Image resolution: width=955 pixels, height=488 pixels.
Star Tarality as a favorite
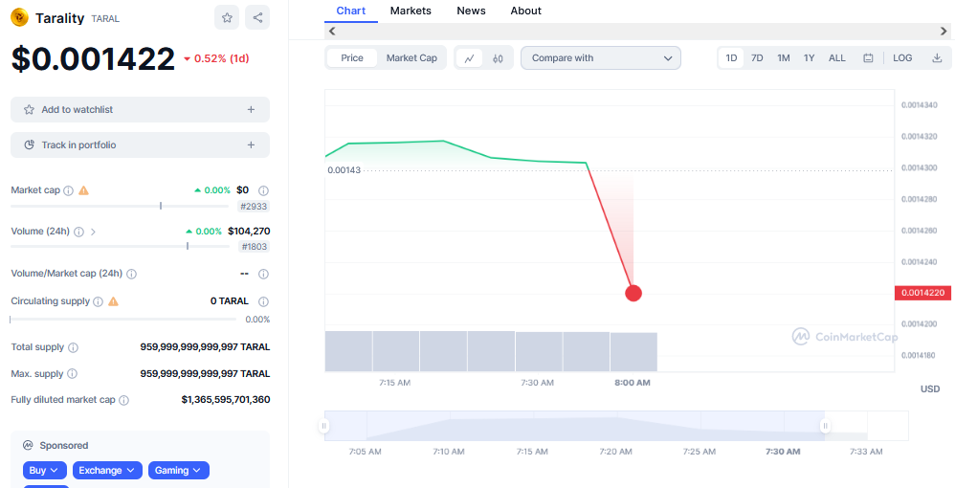pyautogui.click(x=227, y=17)
